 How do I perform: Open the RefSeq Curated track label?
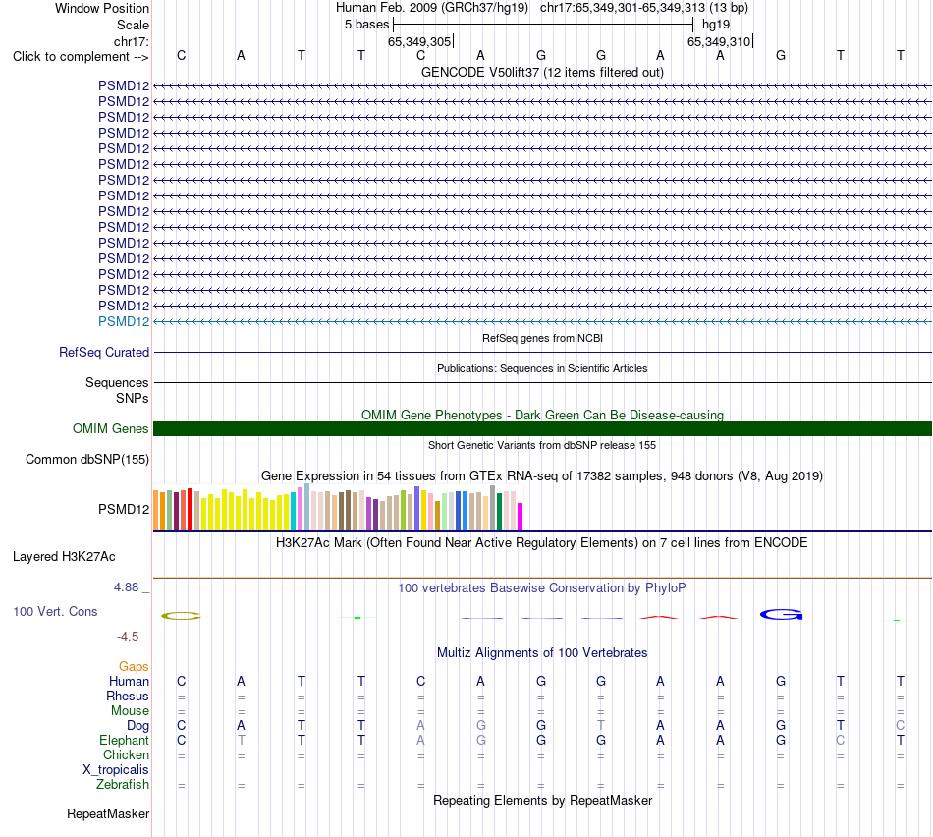[104, 352]
